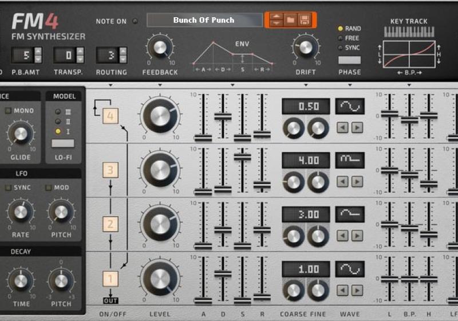Click the P.B.AMT value stepper arrows

[x=38, y=55]
